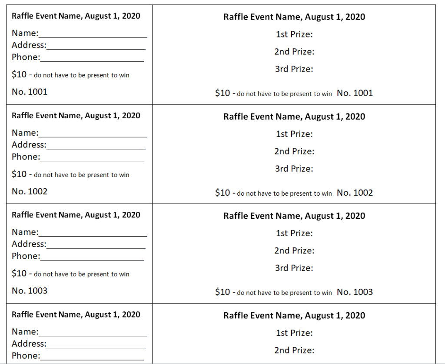Click "1st Prize:" on the bottom partial ticket
Image resolution: width=445 pixels, height=364 pixels.
[294, 333]
